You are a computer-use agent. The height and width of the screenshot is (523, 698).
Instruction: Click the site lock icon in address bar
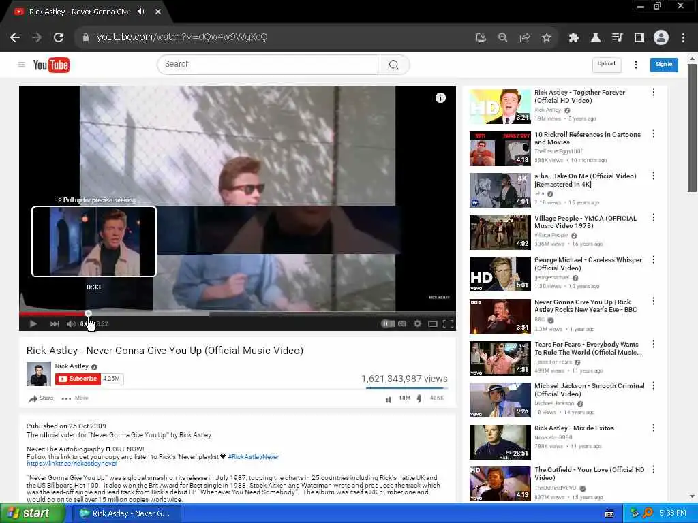coord(85,38)
